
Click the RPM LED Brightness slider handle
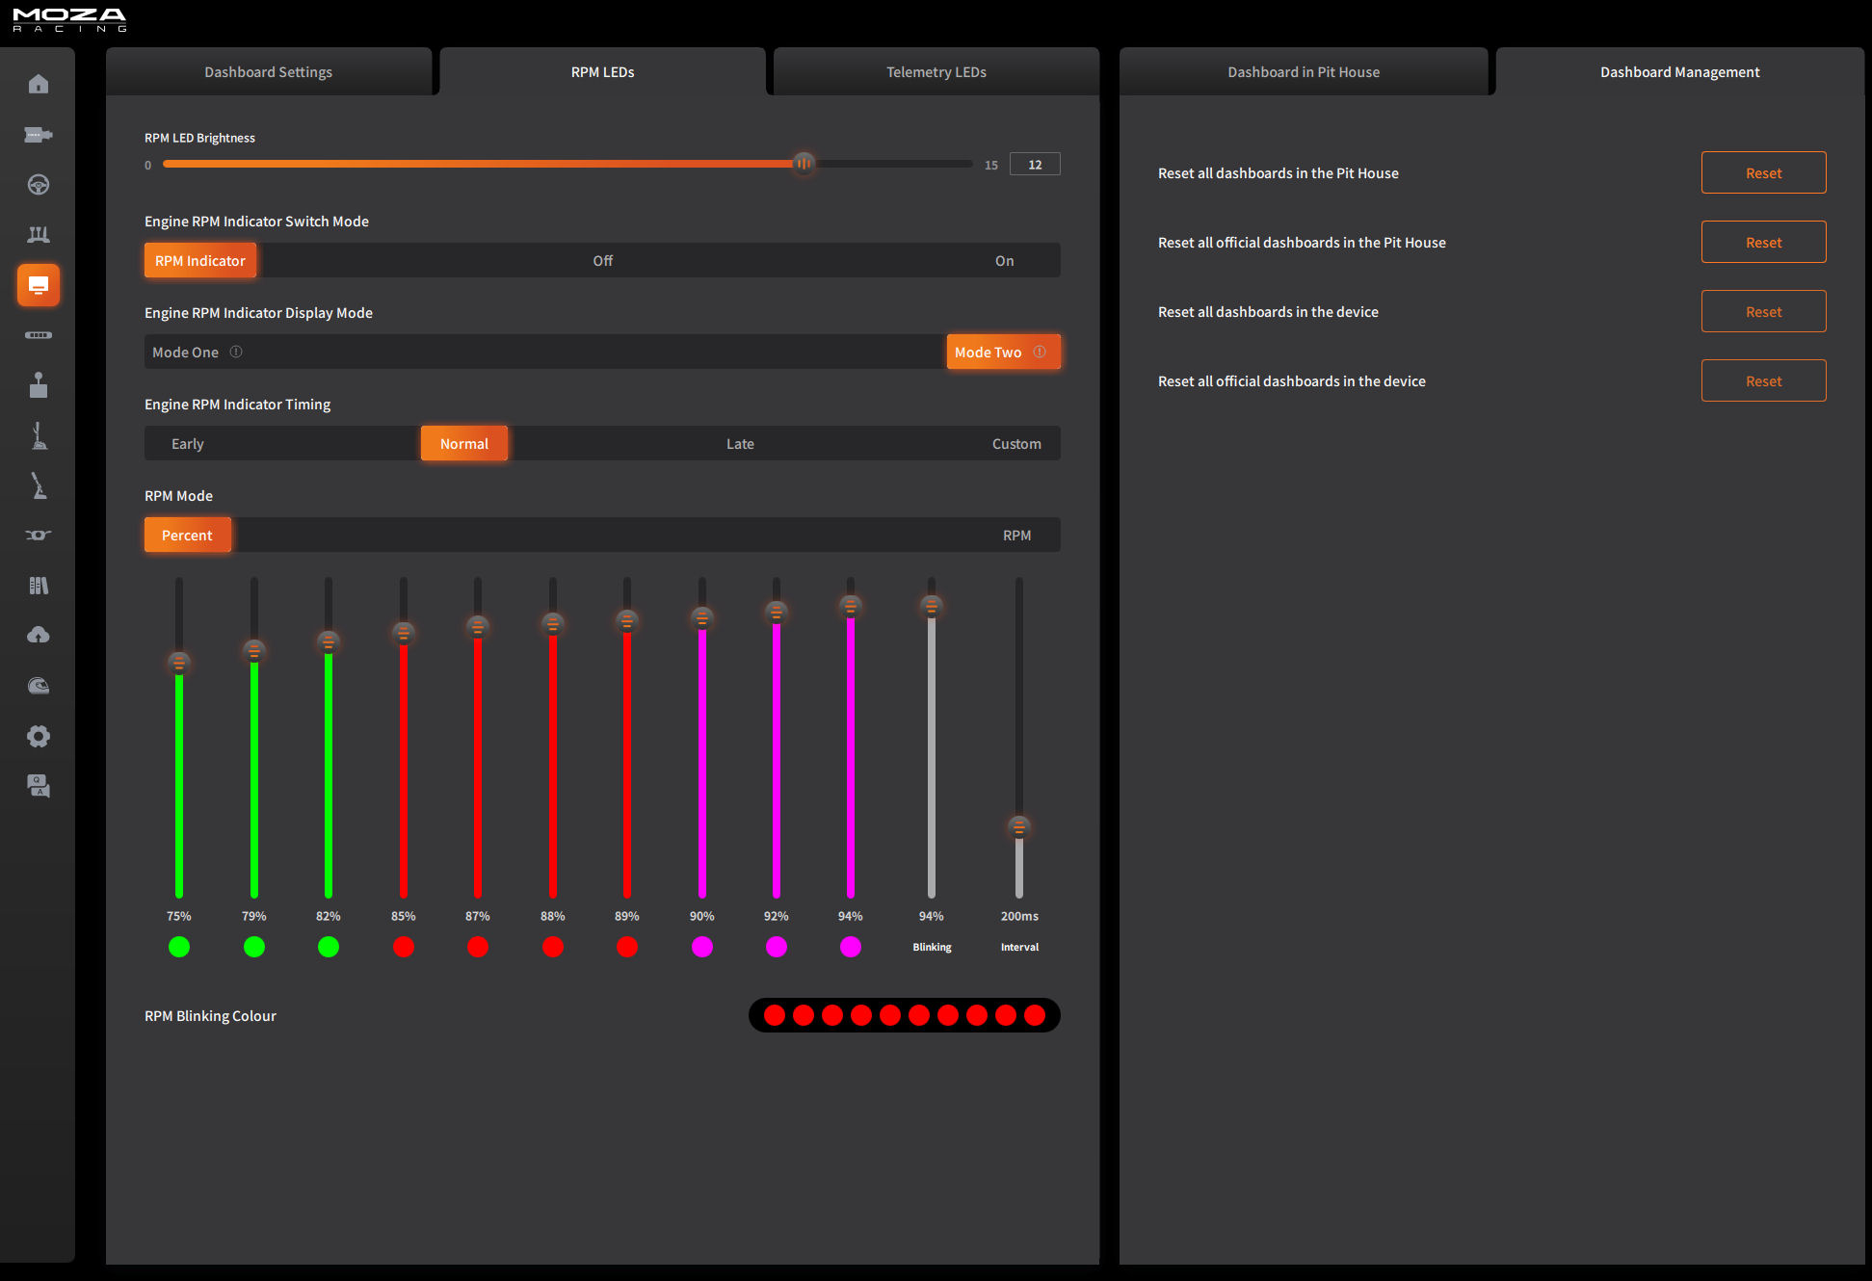[x=803, y=164]
